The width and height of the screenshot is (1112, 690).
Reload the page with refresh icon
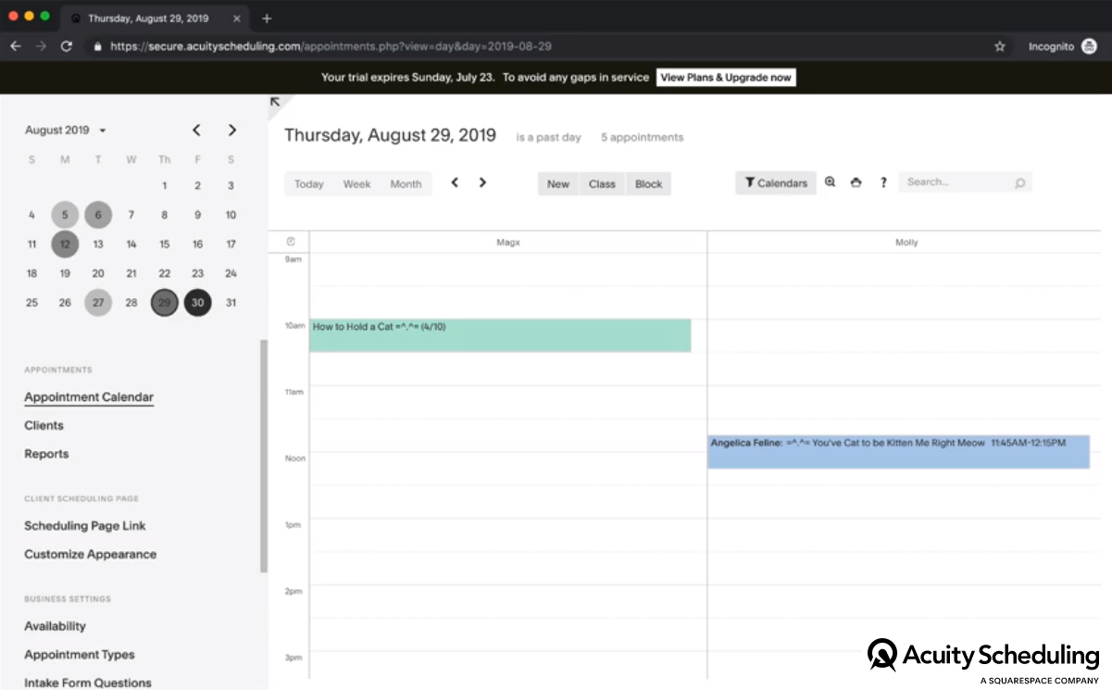tap(67, 46)
